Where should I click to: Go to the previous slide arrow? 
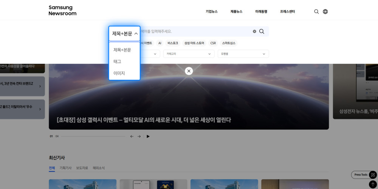coord(132,136)
